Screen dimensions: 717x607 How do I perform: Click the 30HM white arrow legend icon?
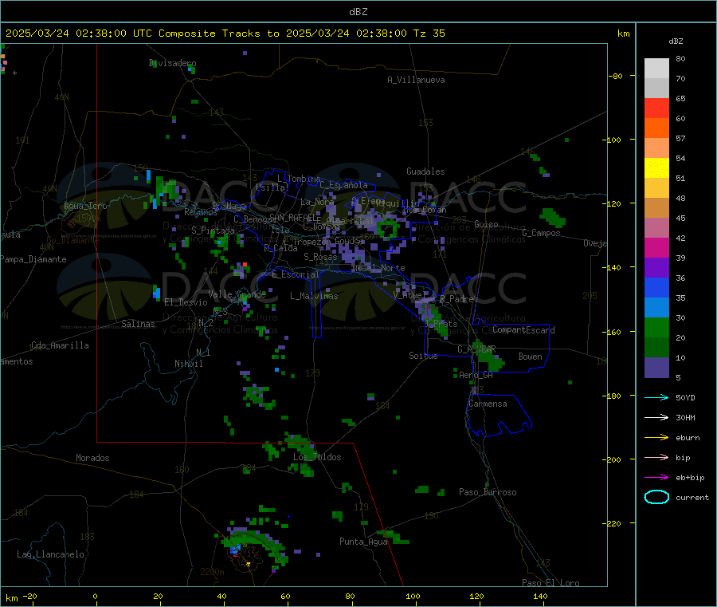pyautogui.click(x=656, y=417)
